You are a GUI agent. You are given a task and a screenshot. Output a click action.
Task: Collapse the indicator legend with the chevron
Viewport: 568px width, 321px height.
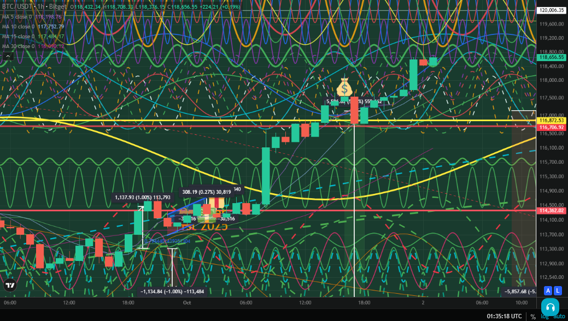8,56
